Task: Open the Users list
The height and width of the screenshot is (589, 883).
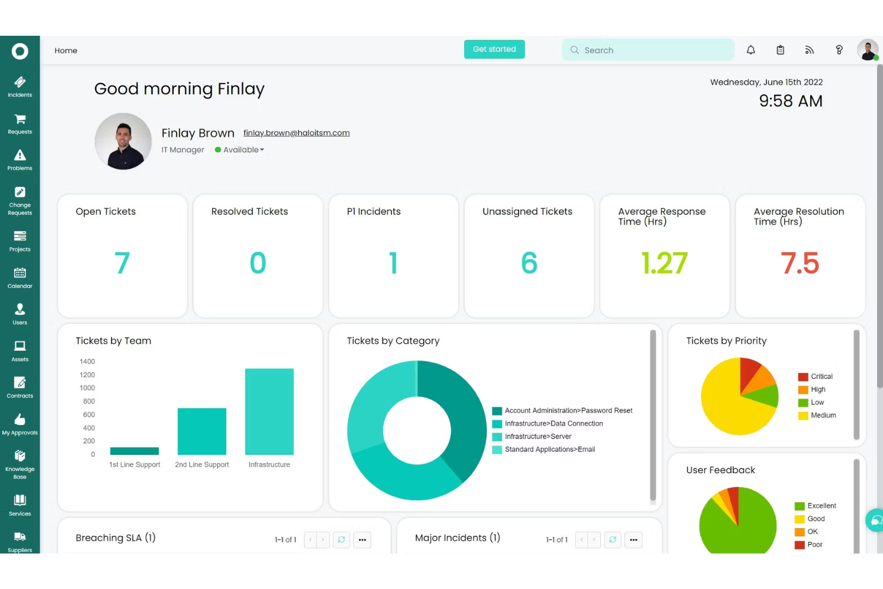Action: (x=20, y=314)
